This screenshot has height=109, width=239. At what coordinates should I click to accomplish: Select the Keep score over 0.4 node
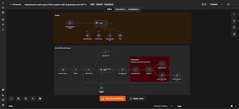point(136,70)
